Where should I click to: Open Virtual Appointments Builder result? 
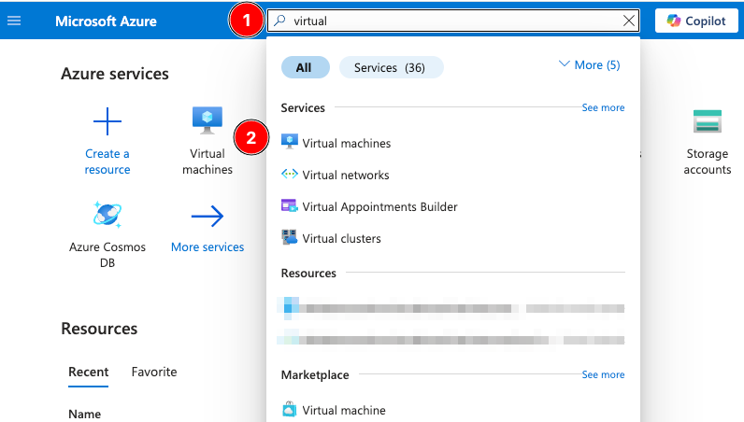(x=379, y=206)
